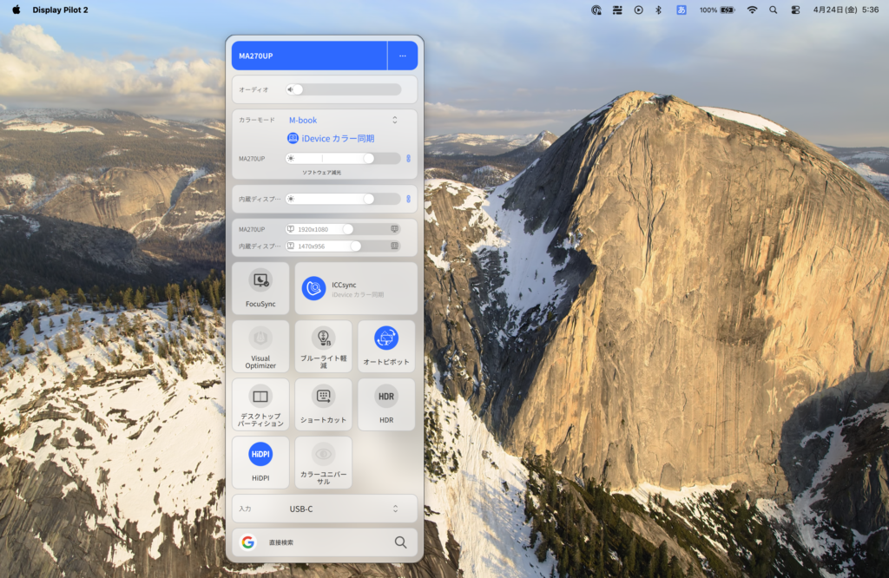The height and width of the screenshot is (578, 889).
Task: Click the ソフトウェア減光 label
Action: click(x=321, y=172)
